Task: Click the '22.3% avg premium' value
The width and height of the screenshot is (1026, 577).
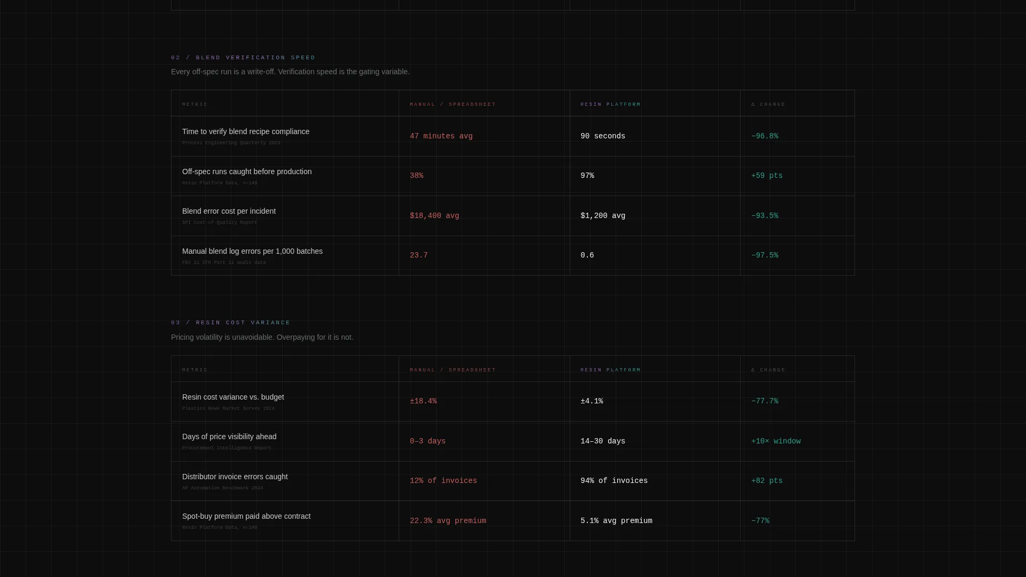Action: (x=448, y=521)
